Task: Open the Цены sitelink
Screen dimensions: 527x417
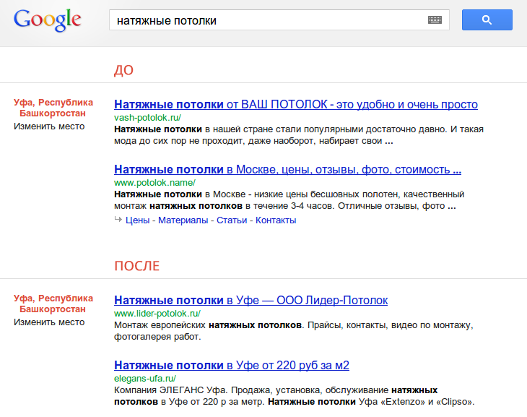Action: tap(137, 220)
